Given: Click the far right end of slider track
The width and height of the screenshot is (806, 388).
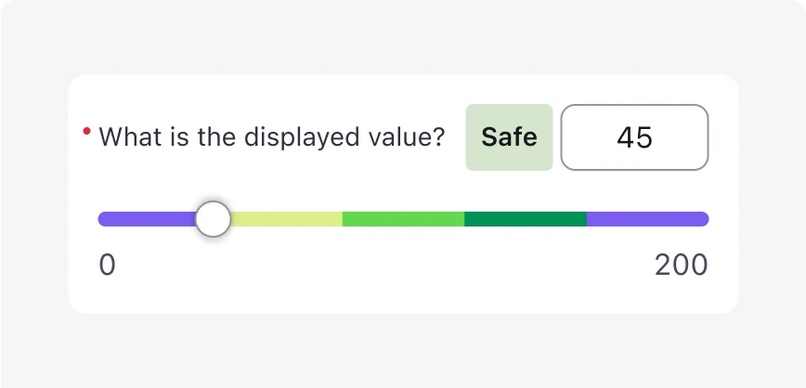Looking at the screenshot, I should coord(705,219).
